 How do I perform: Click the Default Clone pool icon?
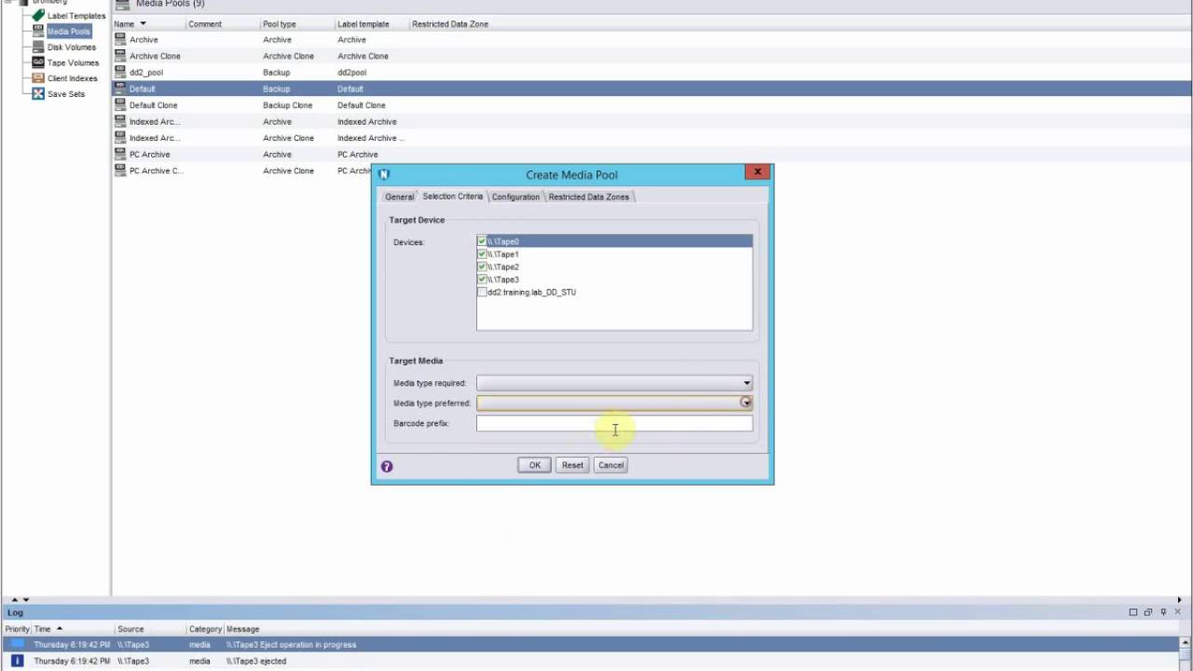click(120, 105)
